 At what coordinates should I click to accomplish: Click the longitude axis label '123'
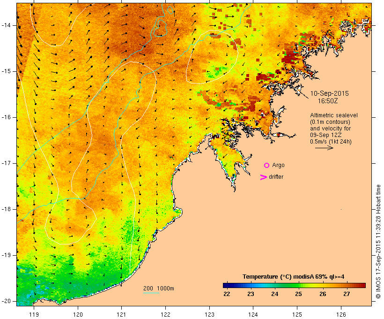[209, 314]
